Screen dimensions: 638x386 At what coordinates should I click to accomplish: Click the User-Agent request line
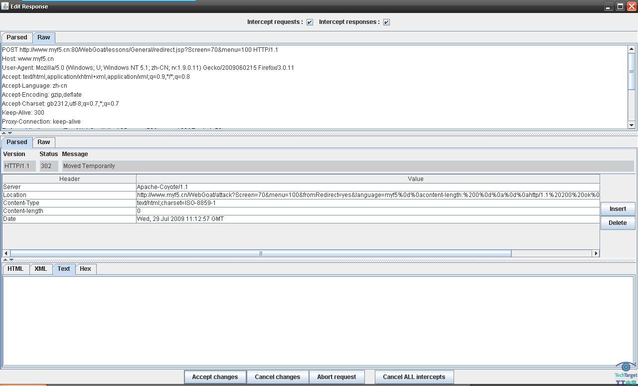(x=148, y=68)
